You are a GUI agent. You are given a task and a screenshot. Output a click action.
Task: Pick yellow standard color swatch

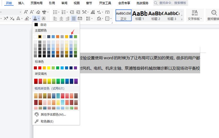point(49,68)
